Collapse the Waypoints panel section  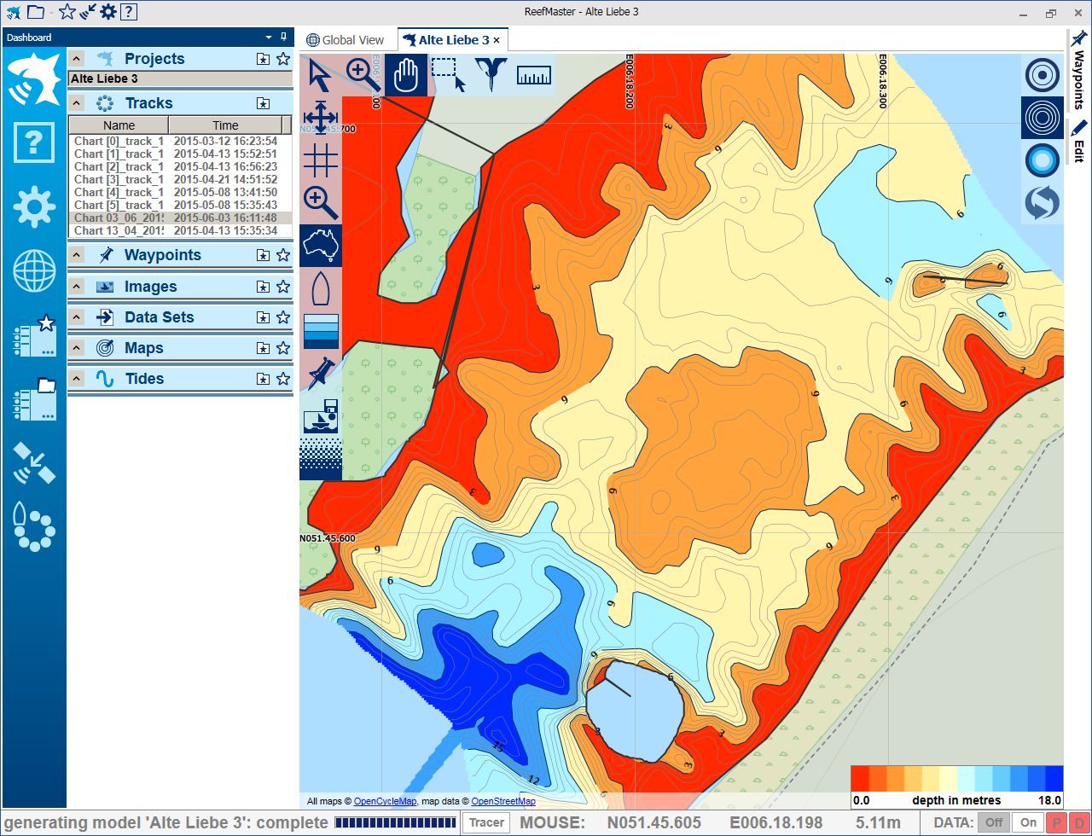pos(77,255)
